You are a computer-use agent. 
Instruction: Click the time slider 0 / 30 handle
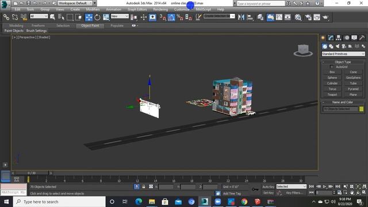pyautogui.click(x=32, y=173)
